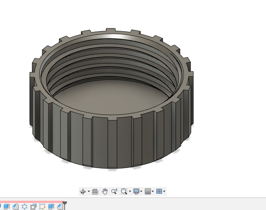266x210 pixels.
Task: Click the Zoom Window fit icon
Action: 124,191
